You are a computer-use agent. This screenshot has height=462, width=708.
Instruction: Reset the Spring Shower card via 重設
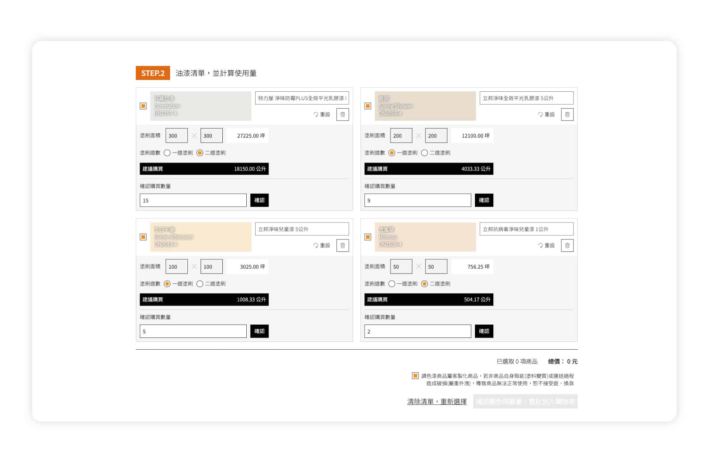[x=546, y=115]
